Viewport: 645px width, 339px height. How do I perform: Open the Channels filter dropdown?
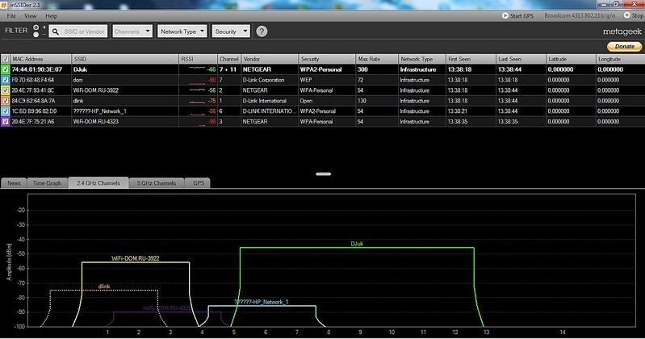coord(132,31)
